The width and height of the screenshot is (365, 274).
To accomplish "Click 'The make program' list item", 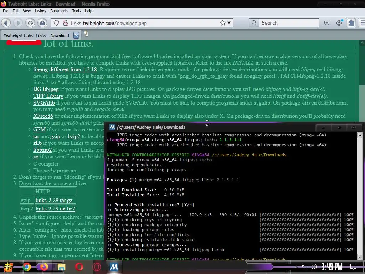I will (x=55, y=171).
